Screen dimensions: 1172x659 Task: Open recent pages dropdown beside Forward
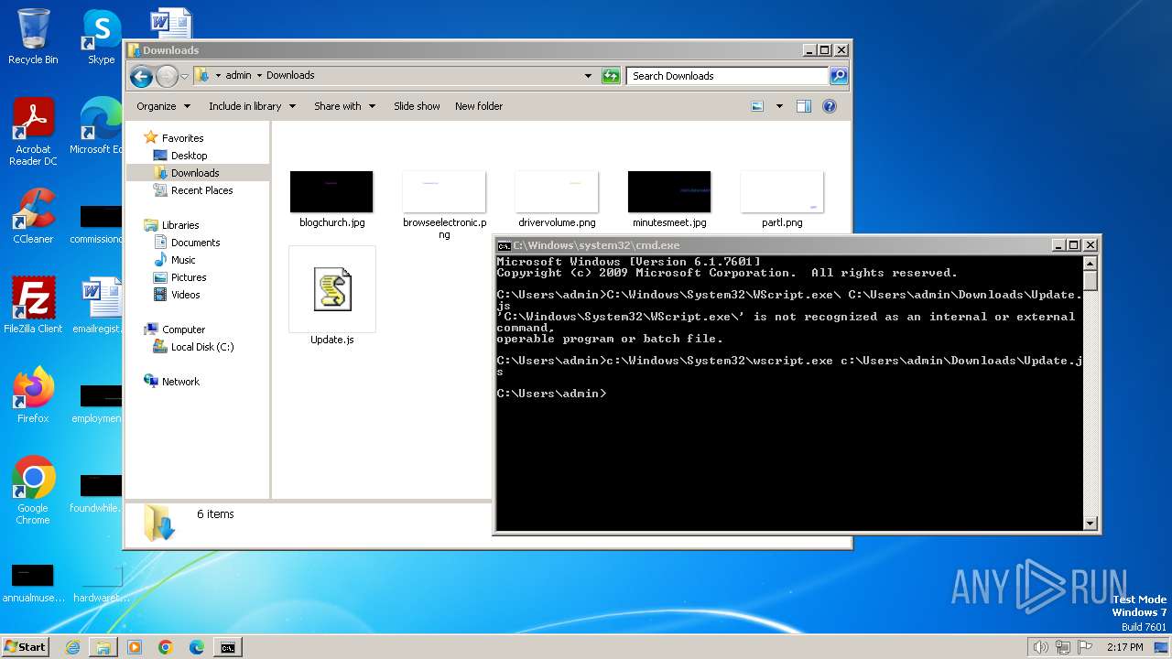184,76
